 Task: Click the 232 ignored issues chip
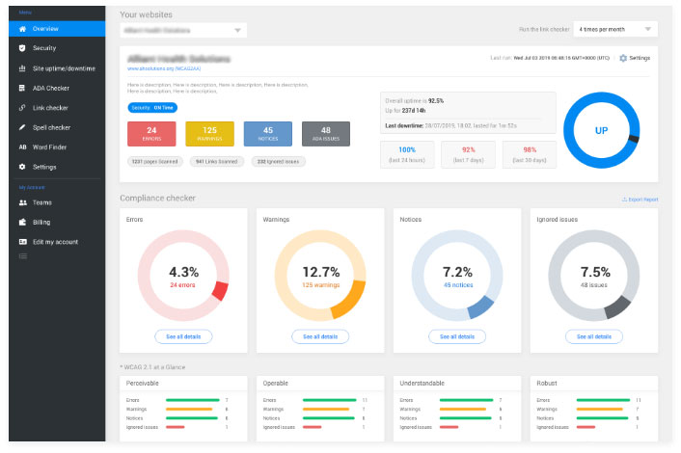tap(279, 161)
